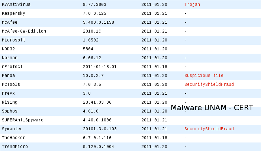Click the Symantec SecurityShieldFraud result
The width and height of the screenshot is (261, 151).
pos(209,129)
